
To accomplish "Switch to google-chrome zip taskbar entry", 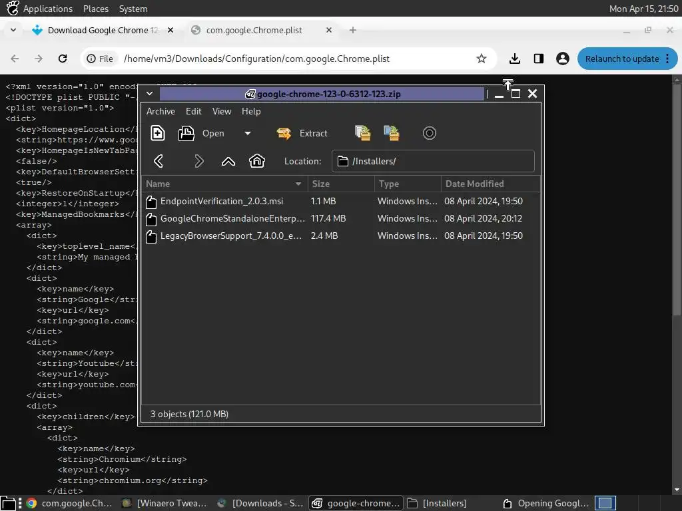I will coord(356,503).
